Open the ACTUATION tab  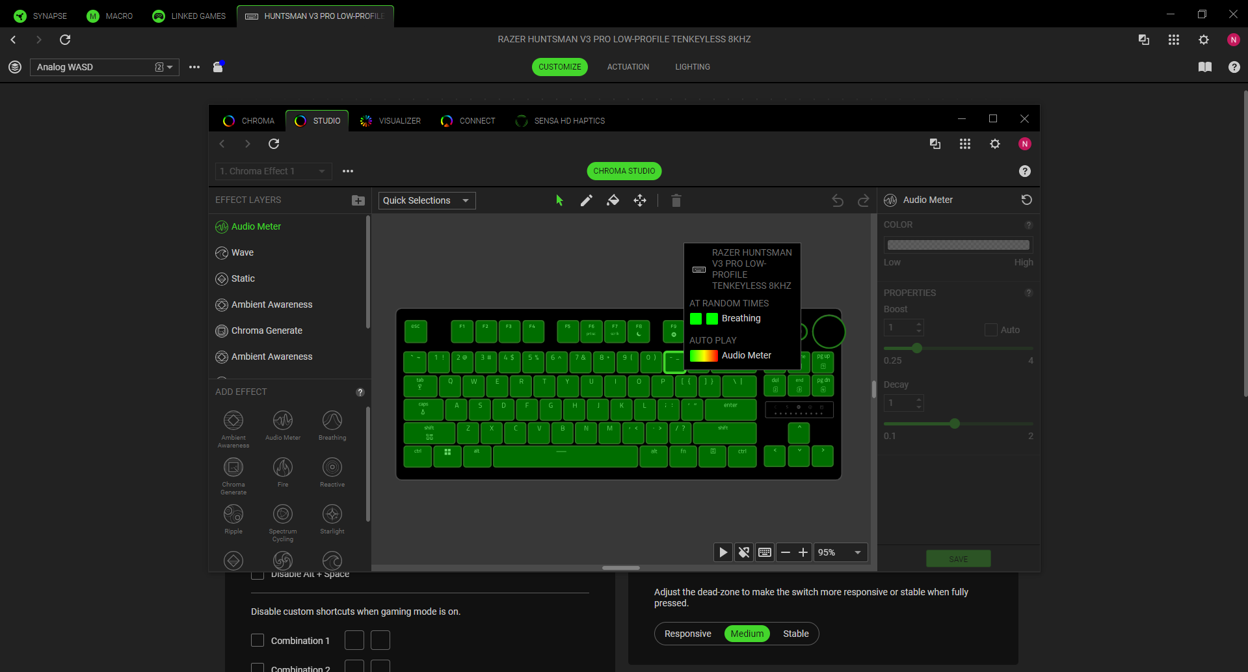coord(628,67)
